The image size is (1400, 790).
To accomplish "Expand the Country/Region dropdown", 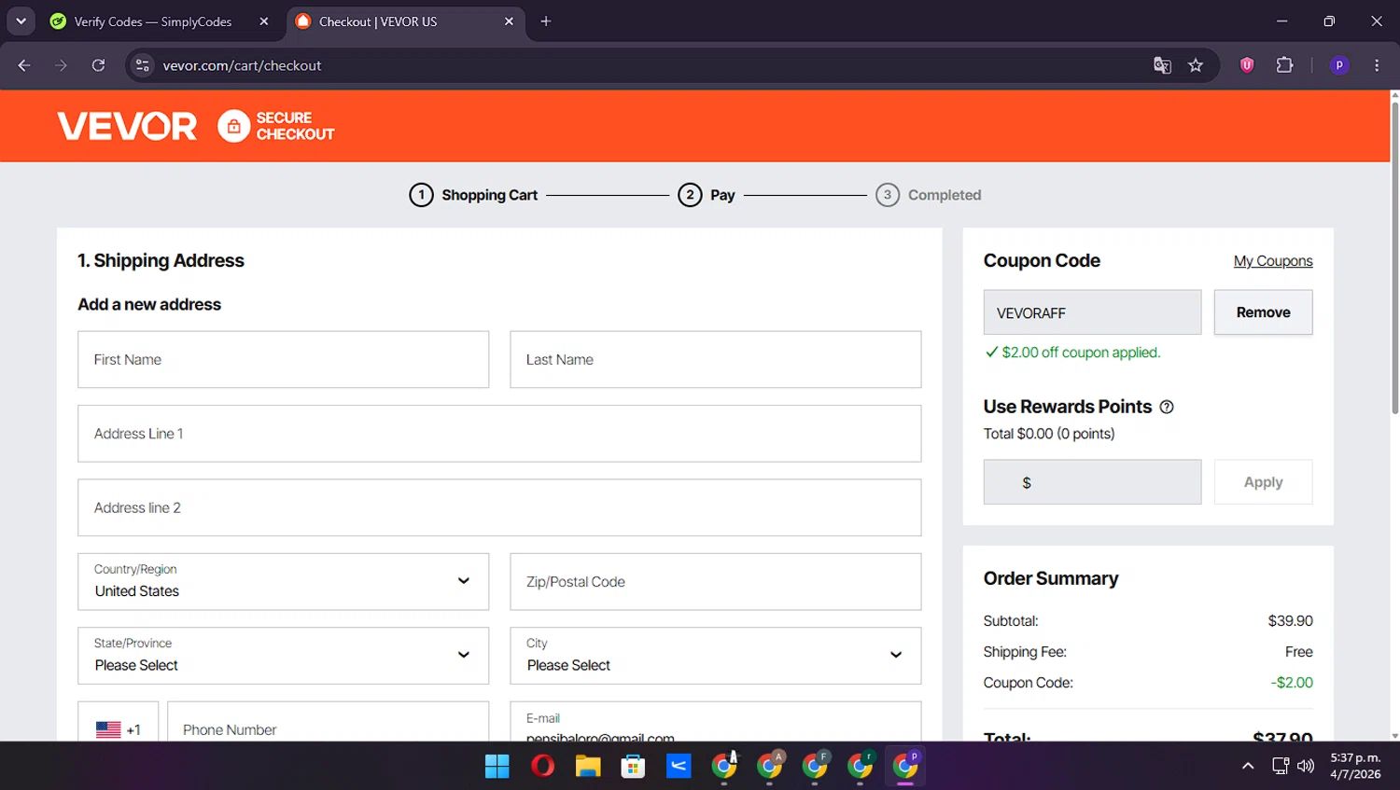I will (x=283, y=582).
